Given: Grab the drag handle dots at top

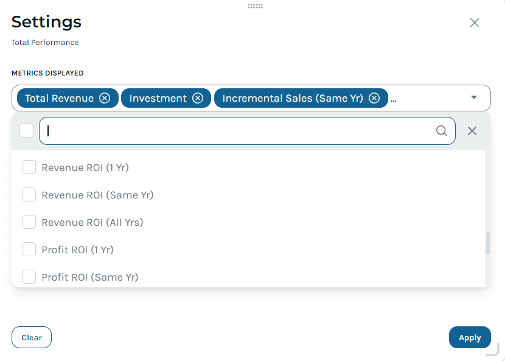Looking at the screenshot, I should click(255, 6).
